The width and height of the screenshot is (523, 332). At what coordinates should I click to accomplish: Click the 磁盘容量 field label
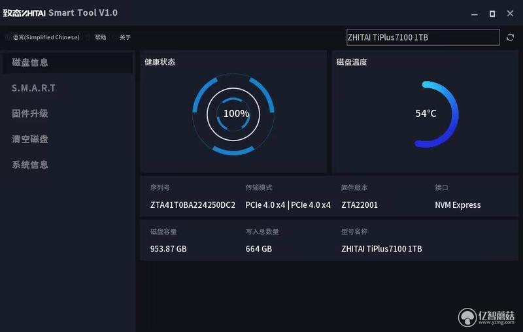tap(163, 231)
